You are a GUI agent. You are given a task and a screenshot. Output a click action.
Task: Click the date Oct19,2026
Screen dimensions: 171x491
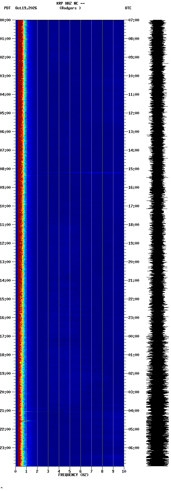[26, 8]
